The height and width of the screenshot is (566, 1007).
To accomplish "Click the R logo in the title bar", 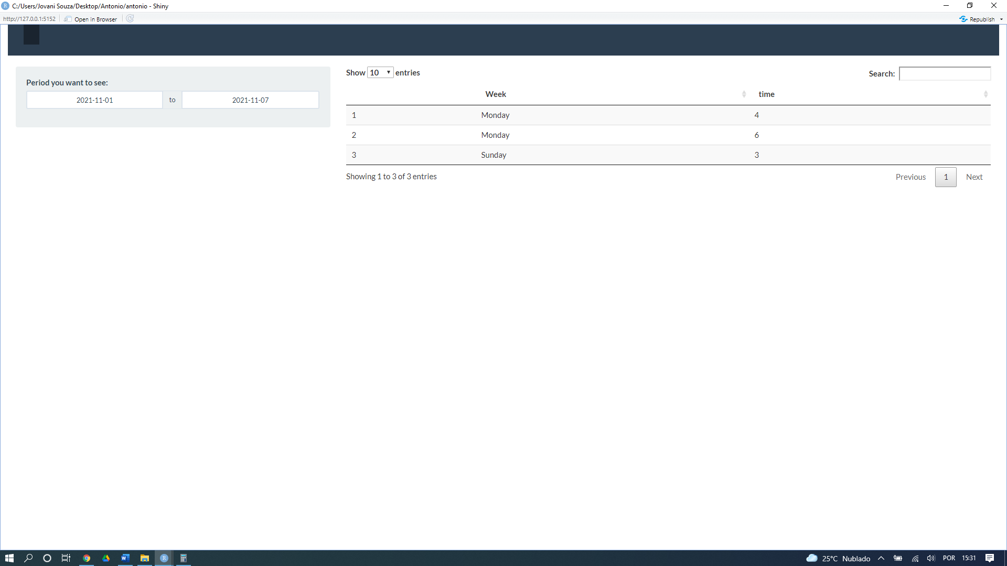I will [6, 6].
